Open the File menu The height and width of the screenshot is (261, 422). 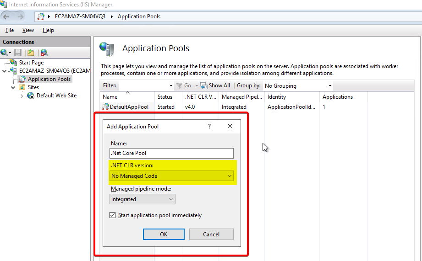tap(10, 30)
